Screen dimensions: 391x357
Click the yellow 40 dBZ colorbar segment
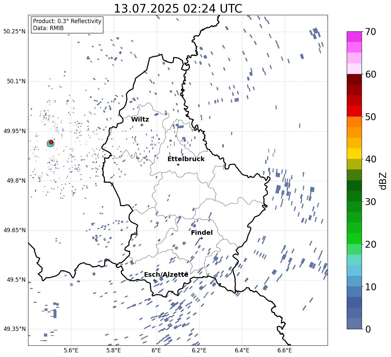[354, 154]
